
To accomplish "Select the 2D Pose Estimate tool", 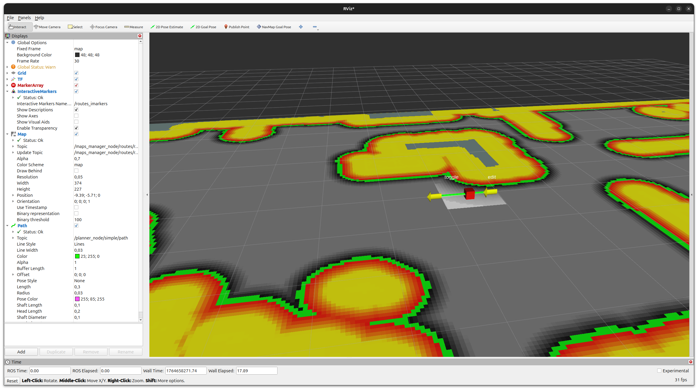I will click(x=167, y=27).
